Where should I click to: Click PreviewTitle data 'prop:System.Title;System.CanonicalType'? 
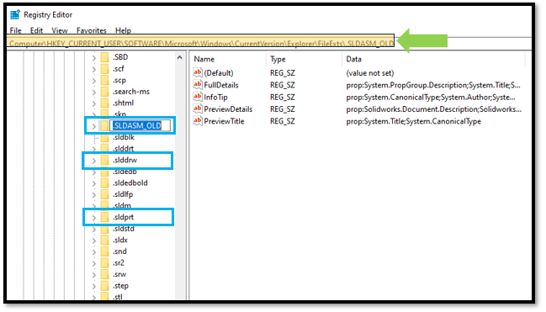[413, 121]
